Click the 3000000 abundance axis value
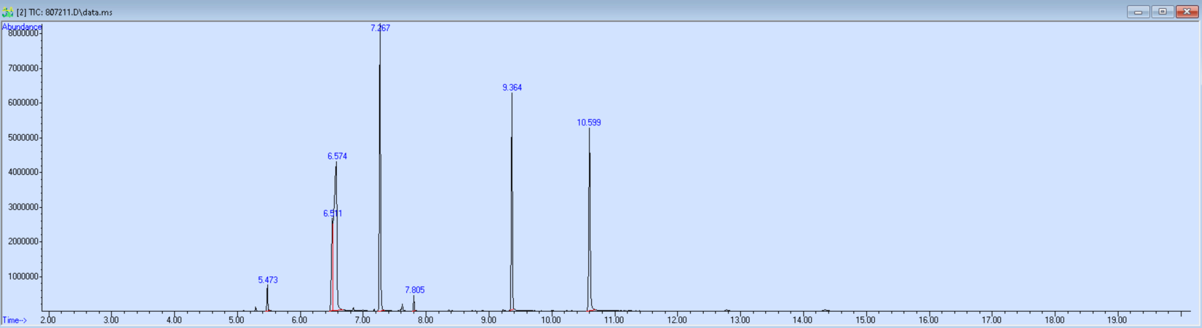 click(x=23, y=207)
